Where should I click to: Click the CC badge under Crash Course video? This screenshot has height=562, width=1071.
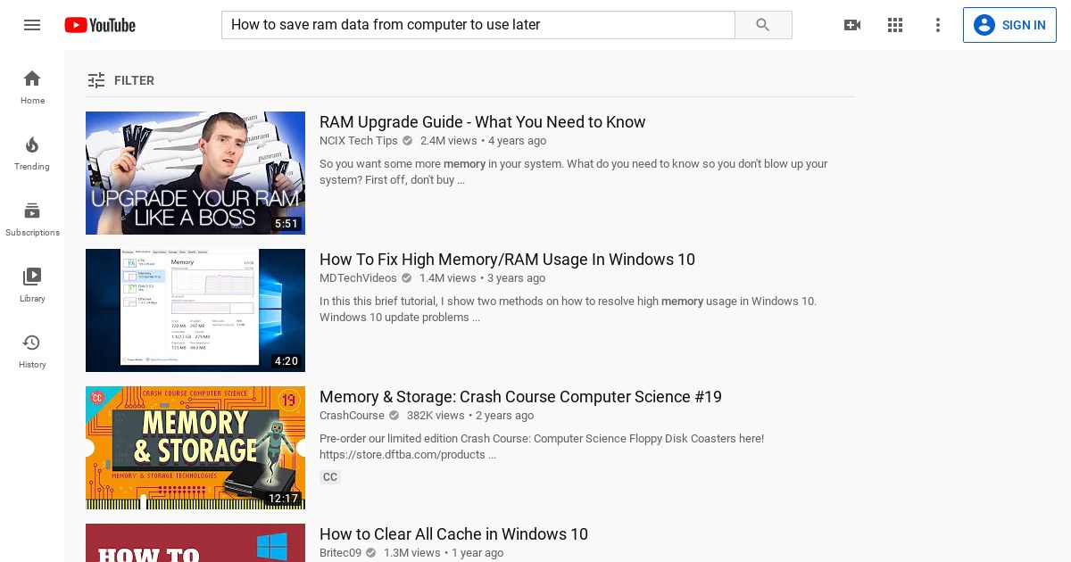(330, 477)
